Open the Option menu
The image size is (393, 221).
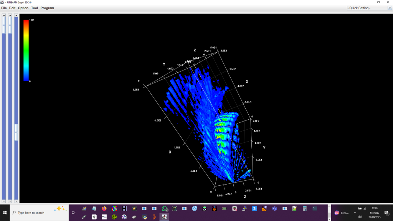click(x=23, y=8)
